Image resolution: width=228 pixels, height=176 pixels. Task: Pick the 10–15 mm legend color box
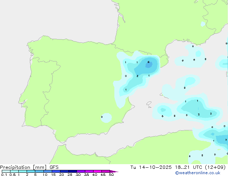pos(48,171)
